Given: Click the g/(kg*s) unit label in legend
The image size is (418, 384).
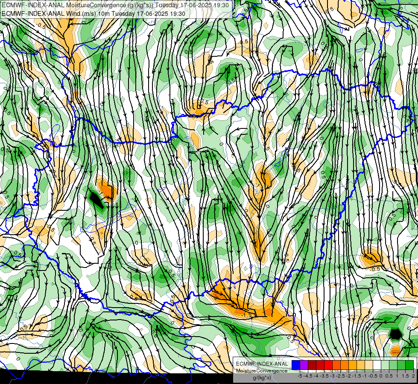Looking at the screenshot, I should click(262, 378).
